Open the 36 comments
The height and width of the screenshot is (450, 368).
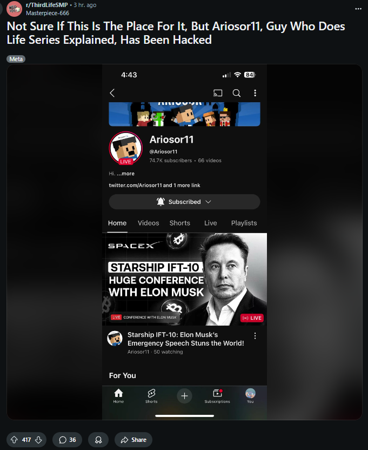pyautogui.click(x=67, y=440)
